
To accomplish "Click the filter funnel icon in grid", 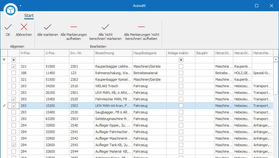I will tap(4, 60).
